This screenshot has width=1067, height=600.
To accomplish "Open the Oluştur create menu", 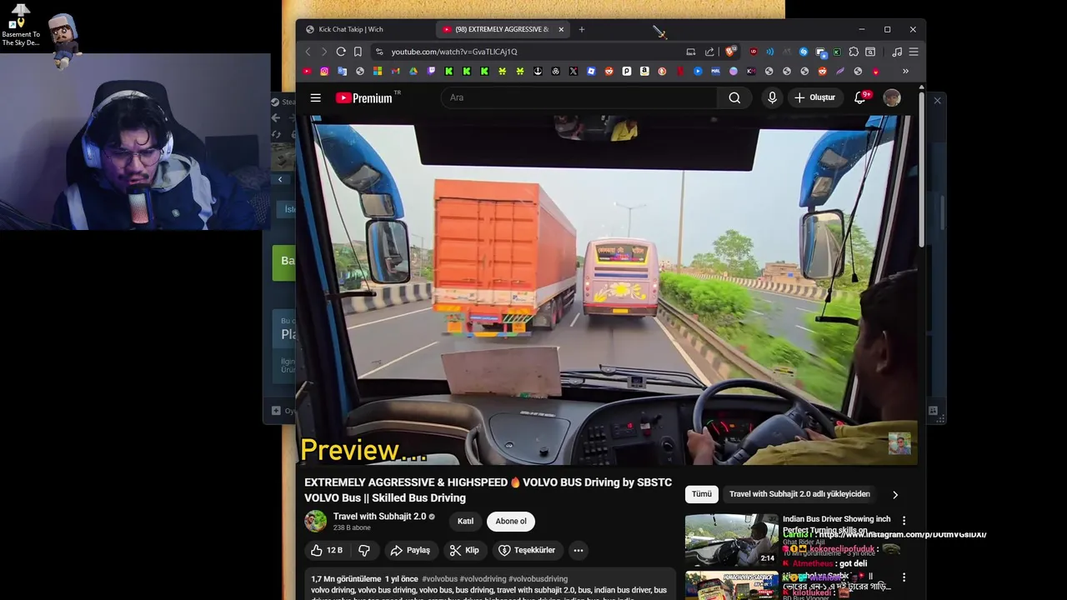I will pos(814,97).
